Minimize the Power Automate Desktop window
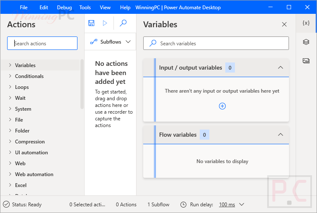This screenshot has height=213, width=317. tap(271, 7)
